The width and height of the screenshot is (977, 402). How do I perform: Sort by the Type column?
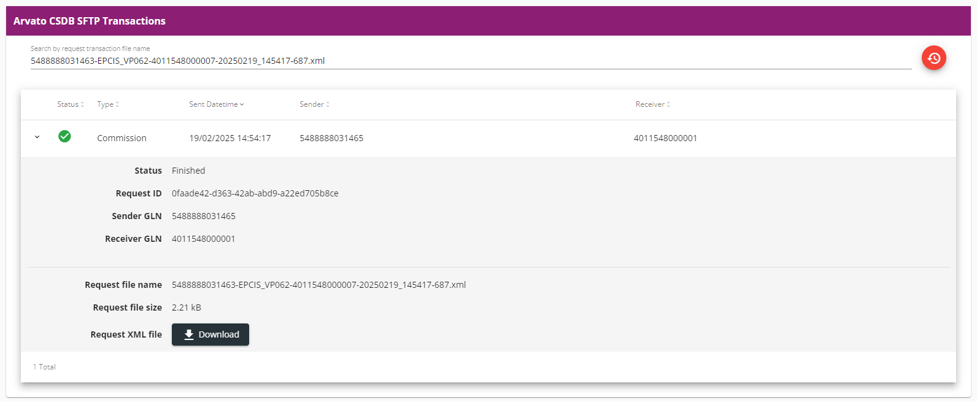[108, 104]
